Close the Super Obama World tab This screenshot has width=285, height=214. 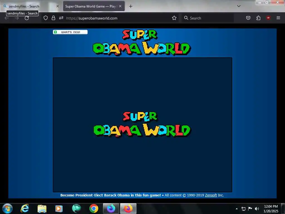[x=120, y=6]
